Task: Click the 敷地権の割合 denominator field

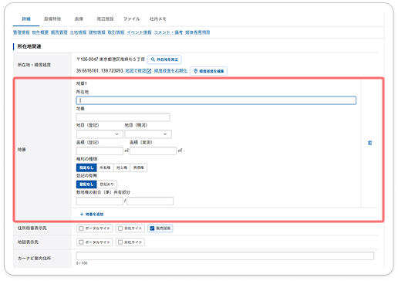Action: (x=150, y=201)
